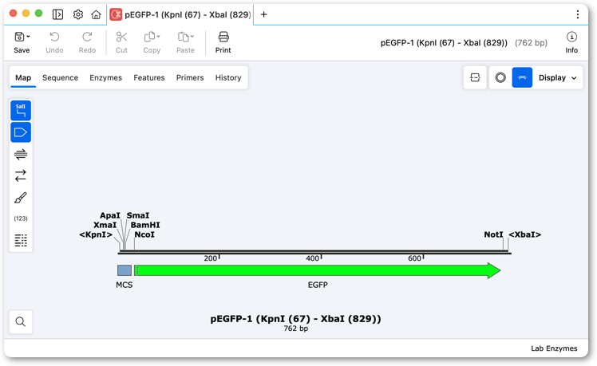This screenshot has width=597, height=366.
Task: Click the Paste toolbar icon
Action: 183,37
